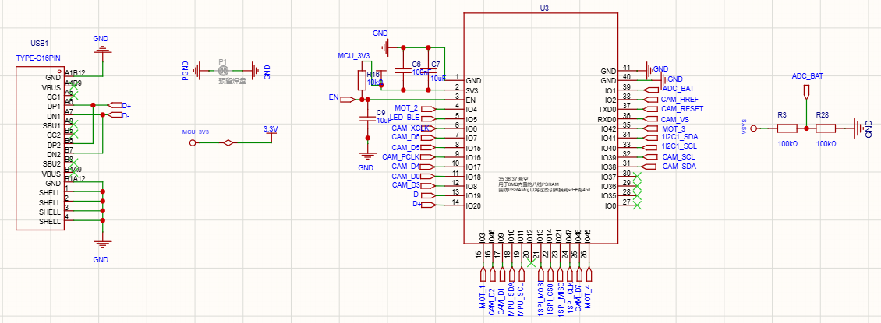Click the CAM_D0 net port
The image size is (881, 323).
click(x=428, y=177)
